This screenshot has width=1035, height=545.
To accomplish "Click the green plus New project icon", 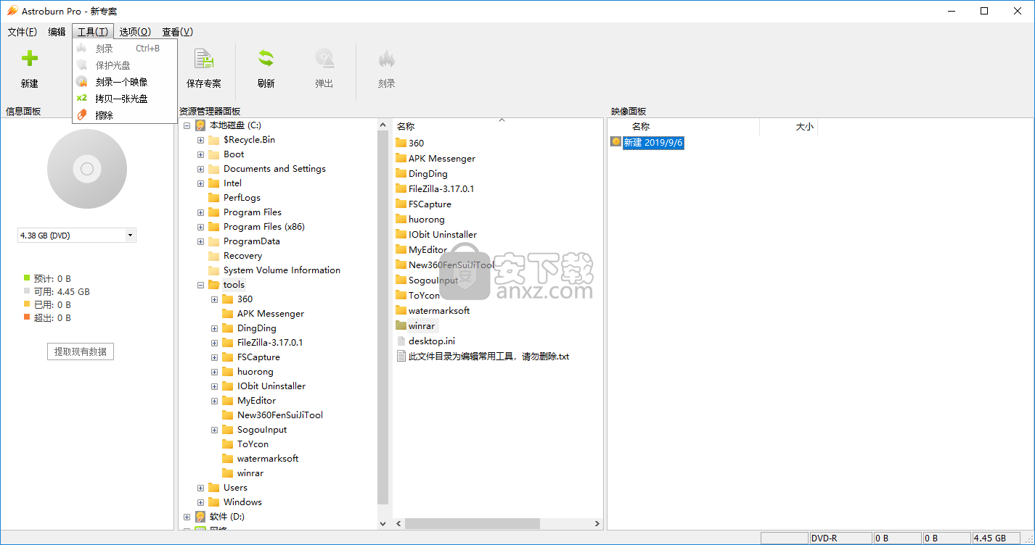I will click(x=29, y=59).
